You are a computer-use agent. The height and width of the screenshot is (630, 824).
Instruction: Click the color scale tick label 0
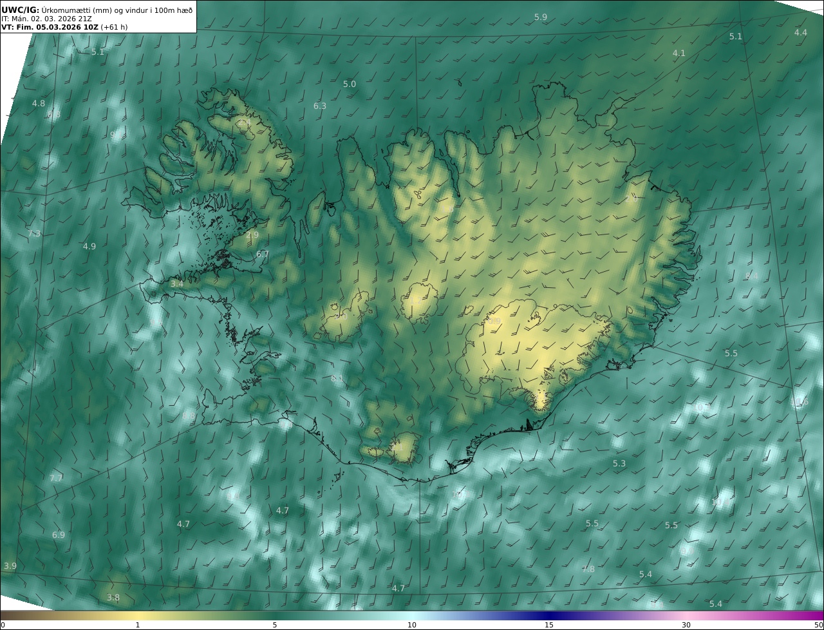click(3, 625)
